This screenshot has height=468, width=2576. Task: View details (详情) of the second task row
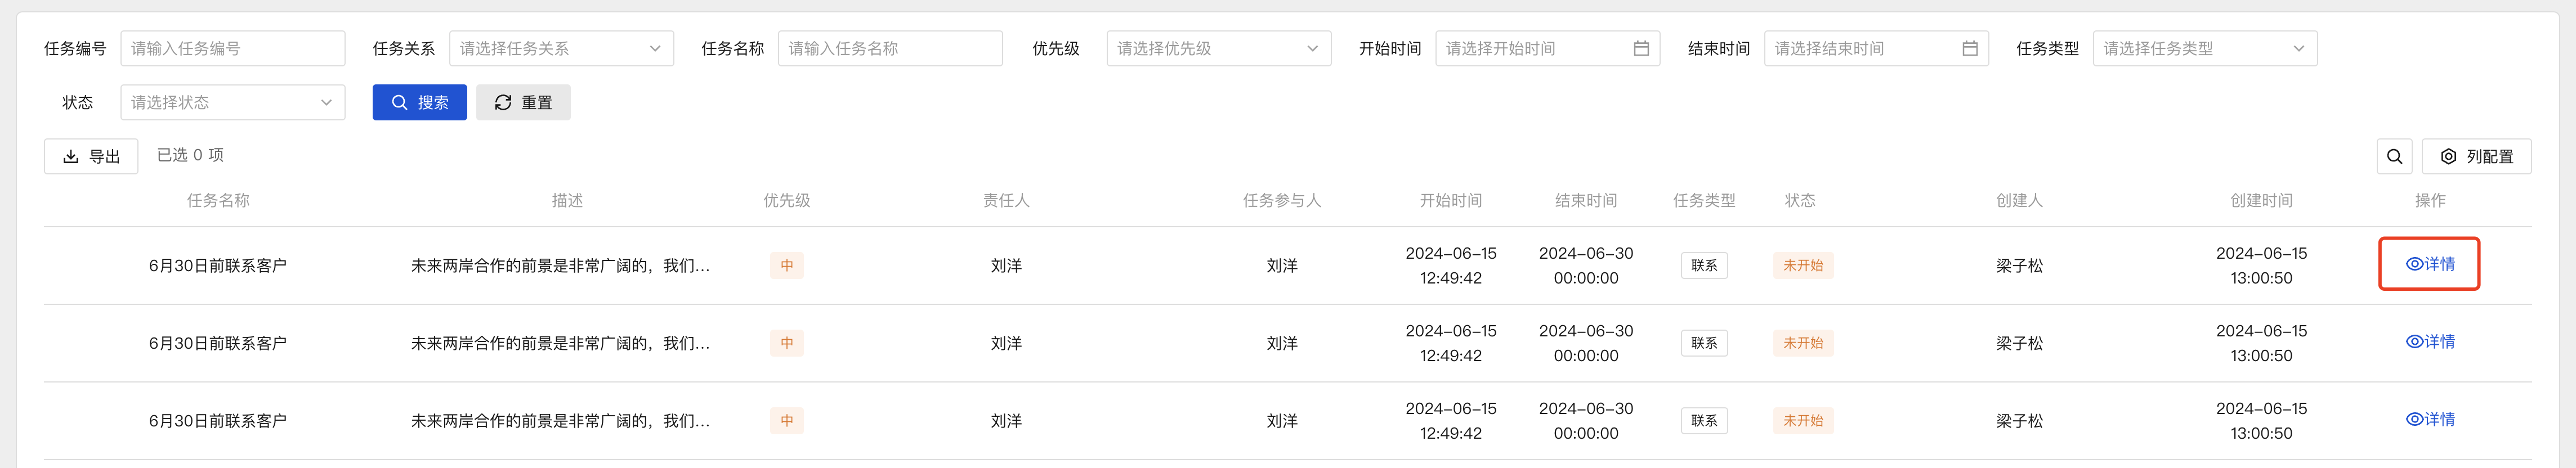[x=2429, y=342]
